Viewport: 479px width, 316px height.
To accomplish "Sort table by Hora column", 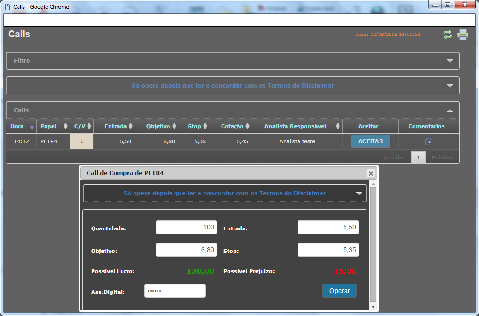I will coord(21,126).
